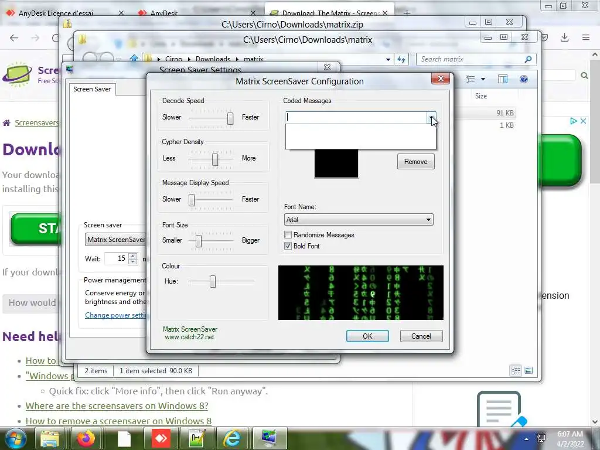Image resolution: width=600 pixels, height=450 pixels.
Task: Open the Matrix ScreenSaver selection dropdown
Action: [115, 240]
